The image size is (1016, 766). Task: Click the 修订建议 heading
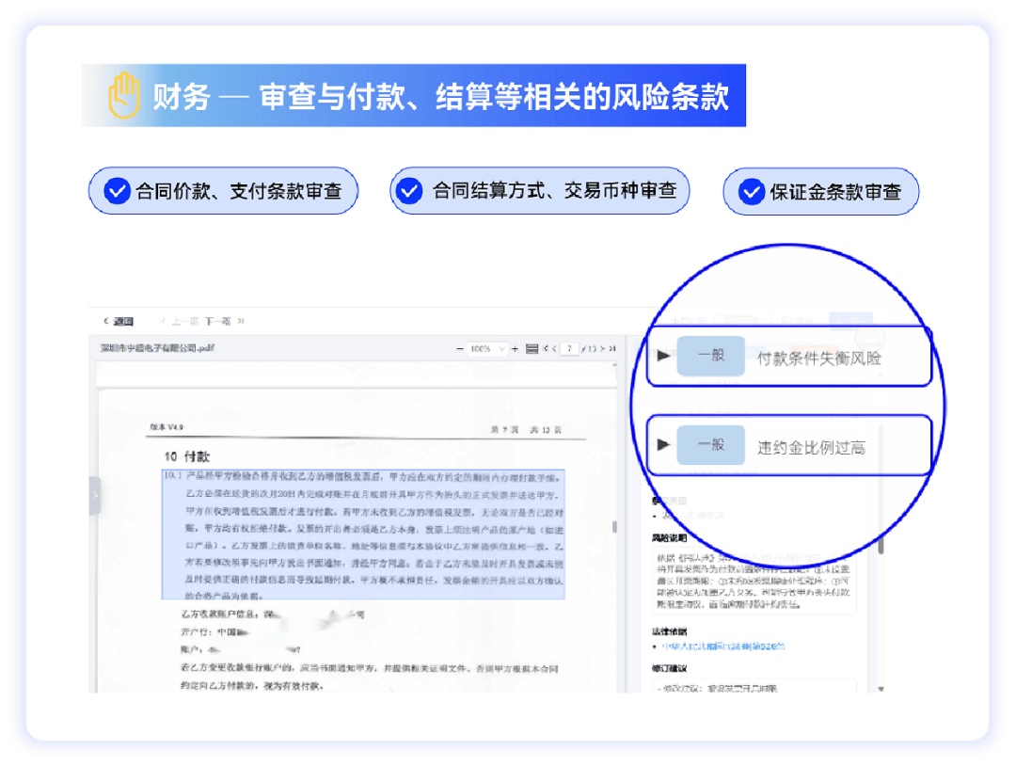(669, 668)
